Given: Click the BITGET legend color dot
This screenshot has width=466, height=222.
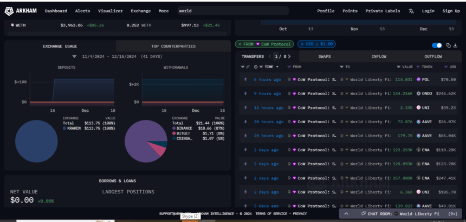Looking at the screenshot, I should [174, 133].
